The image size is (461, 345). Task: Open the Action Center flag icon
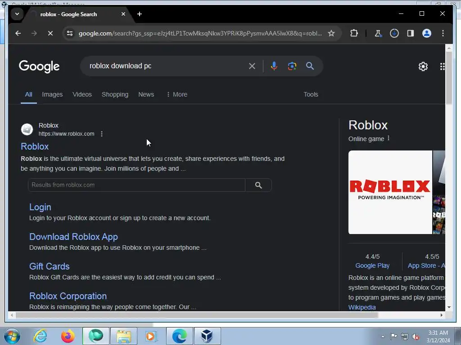(393, 336)
